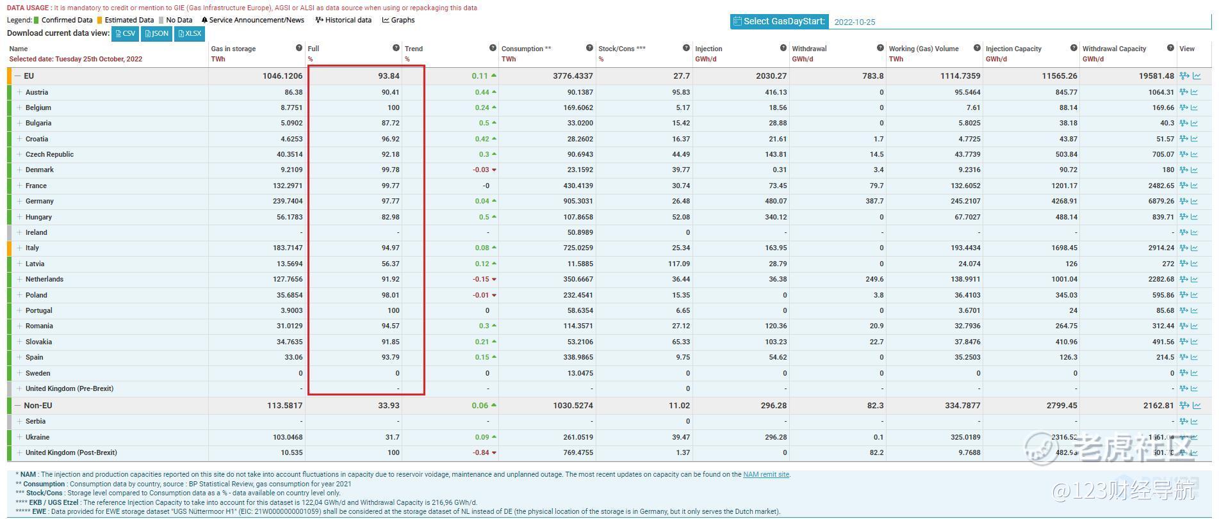Open historical data for Ukraine row
The width and height of the screenshot is (1219, 519).
[x=1184, y=437]
